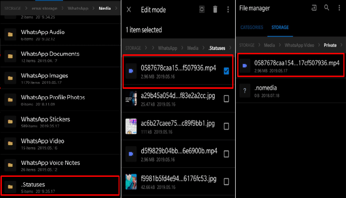Go to STORAGE breadcrumb in File manager

pos(247,45)
